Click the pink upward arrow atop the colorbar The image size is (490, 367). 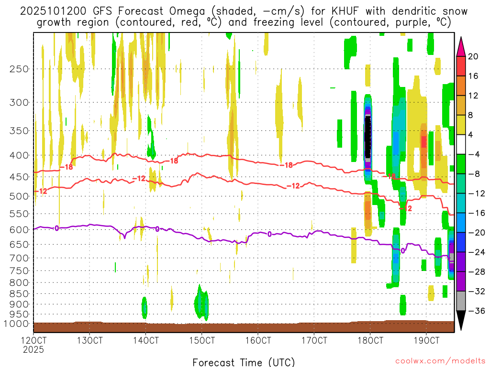[x=461, y=46]
